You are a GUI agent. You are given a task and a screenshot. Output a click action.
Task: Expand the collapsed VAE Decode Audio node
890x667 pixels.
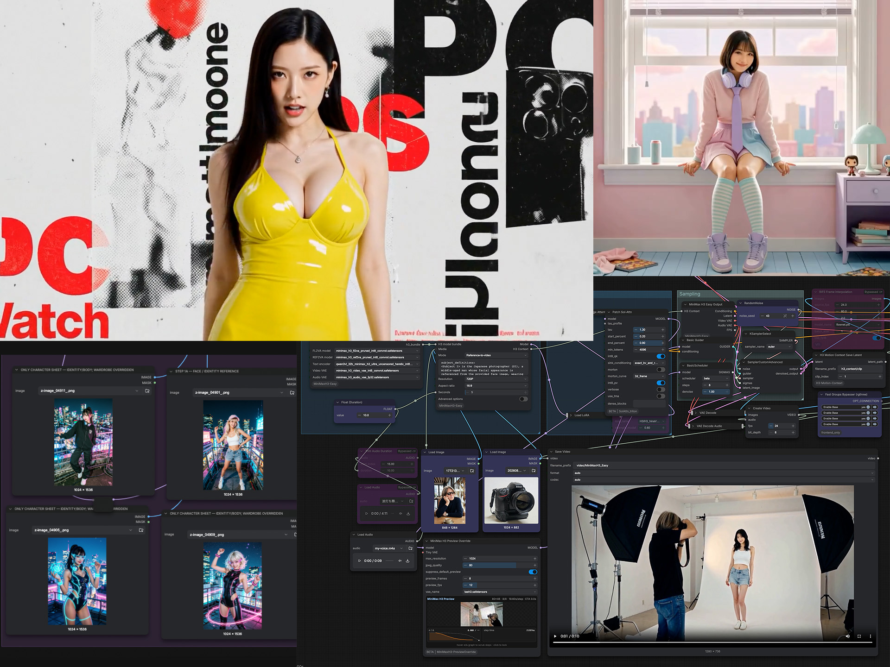(693, 426)
